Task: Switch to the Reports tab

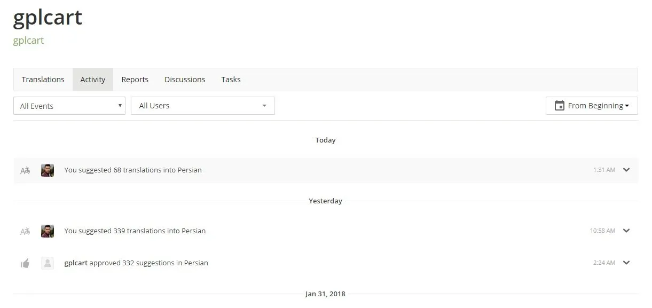Action: coord(135,80)
